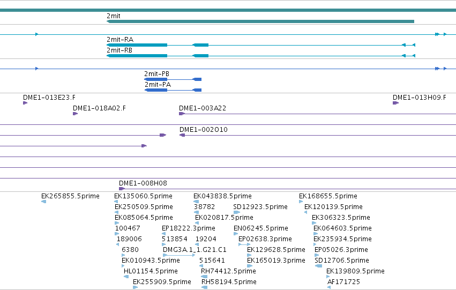This screenshot has height=290, width=456.
Task: Click the DME1-013E23.F arrow marker
Action: click(25, 103)
